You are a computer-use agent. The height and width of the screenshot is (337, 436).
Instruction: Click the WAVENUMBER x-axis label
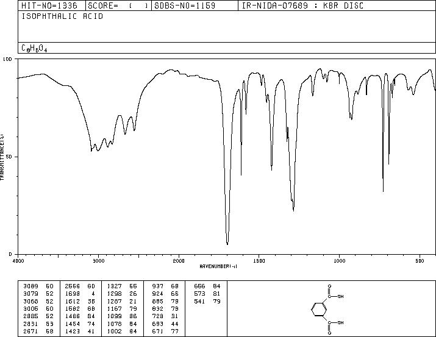pos(218,266)
